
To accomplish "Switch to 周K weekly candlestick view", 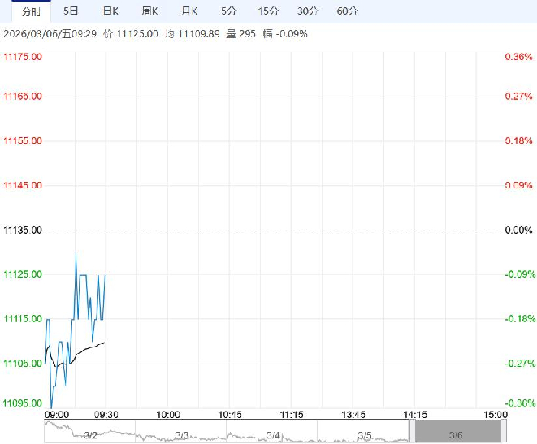I will [x=149, y=11].
